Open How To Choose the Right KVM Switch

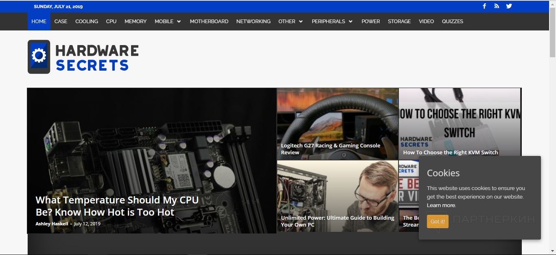coord(451,153)
